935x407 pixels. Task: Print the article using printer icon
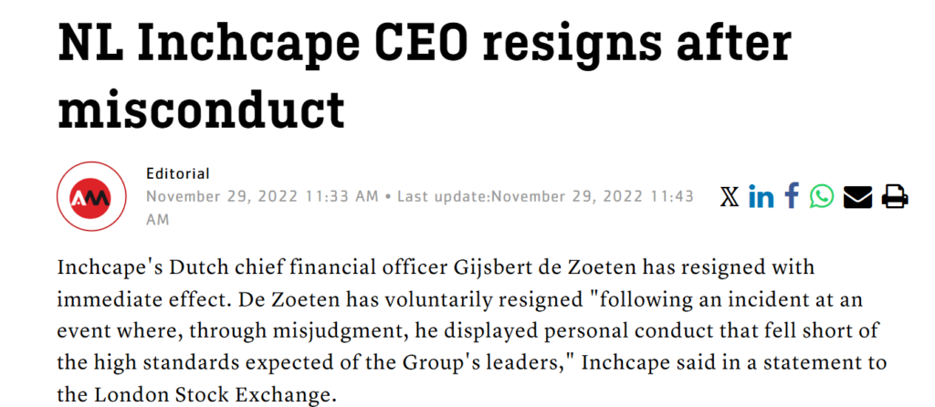[895, 196]
